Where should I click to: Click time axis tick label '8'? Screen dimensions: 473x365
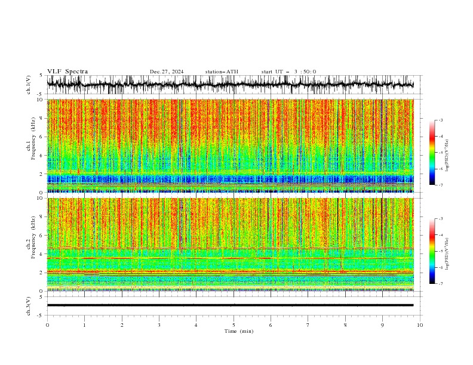point(345,325)
